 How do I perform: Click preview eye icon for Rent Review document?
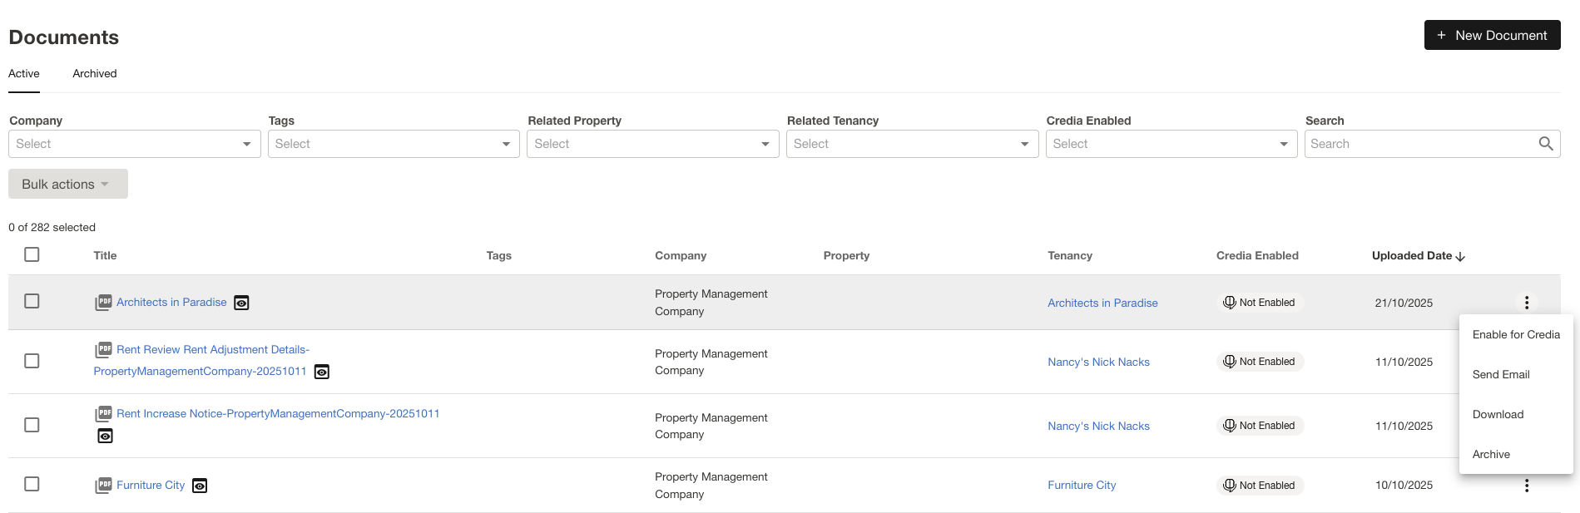322,372
